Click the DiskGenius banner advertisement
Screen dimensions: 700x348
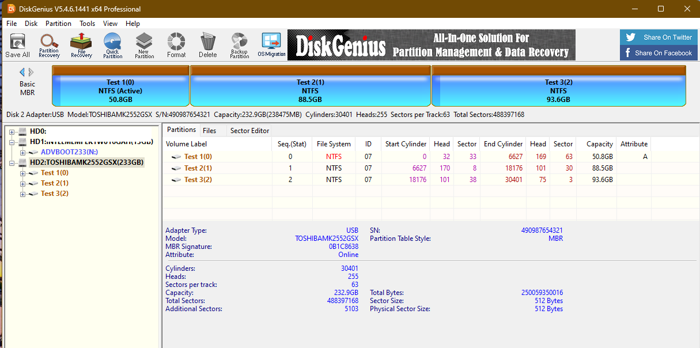(x=432, y=45)
